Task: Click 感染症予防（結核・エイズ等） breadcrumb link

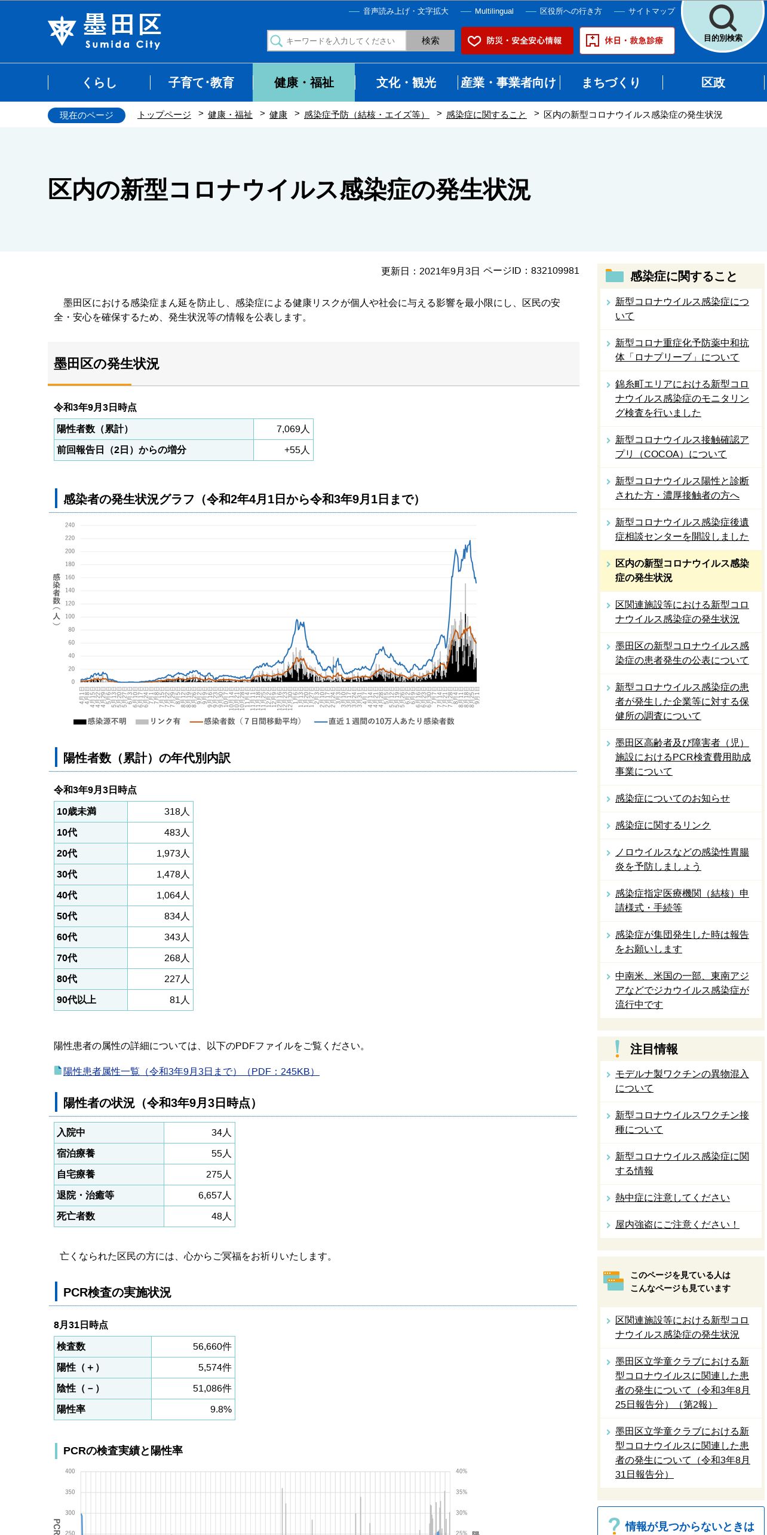Action: tap(366, 115)
